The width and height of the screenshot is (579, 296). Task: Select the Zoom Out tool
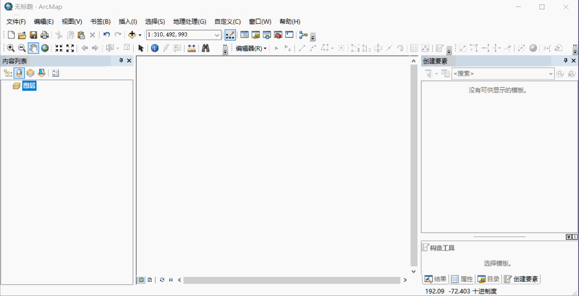(22, 48)
